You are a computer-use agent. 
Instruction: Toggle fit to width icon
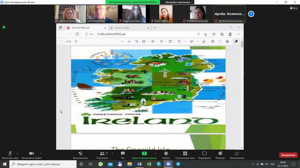[144, 41]
